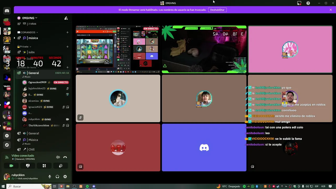Open the live slots stream tile
The height and width of the screenshot is (189, 336).
point(118,49)
